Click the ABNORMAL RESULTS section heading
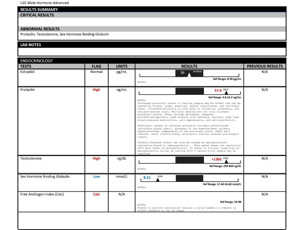304x230 pixels. coord(40,29)
